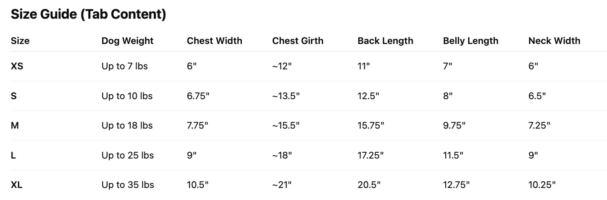Select the 17.25" back length value
Image resolution: width=607 pixels, height=200 pixels.
click(371, 155)
